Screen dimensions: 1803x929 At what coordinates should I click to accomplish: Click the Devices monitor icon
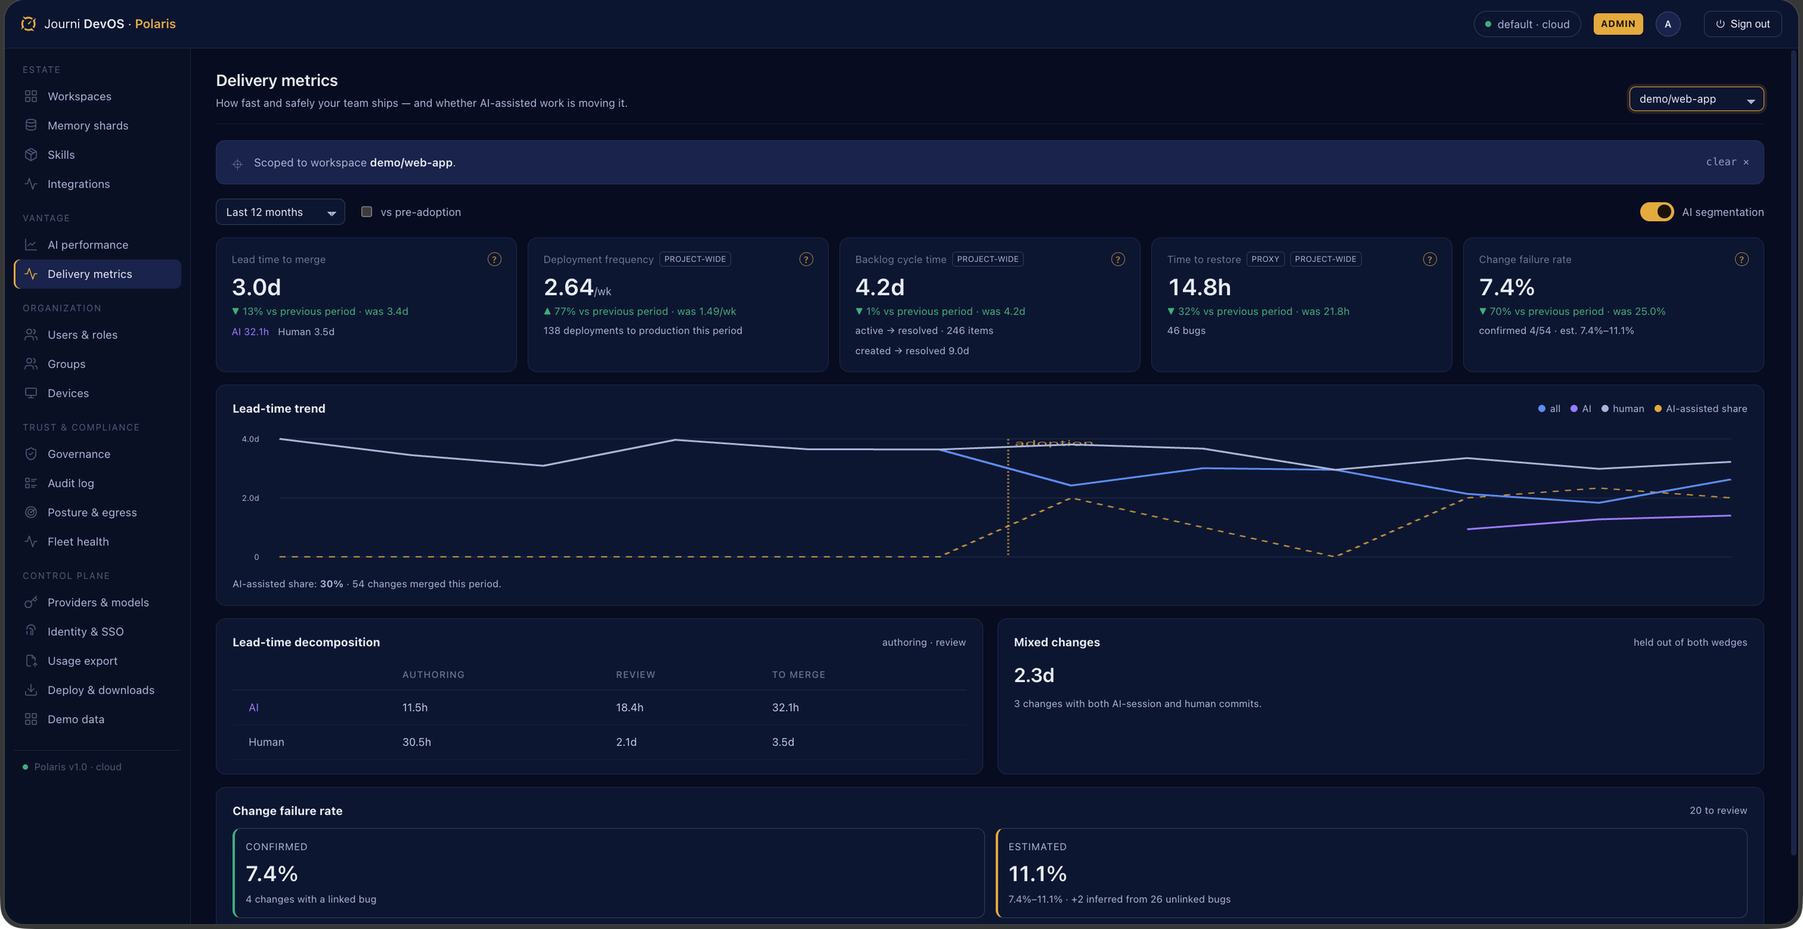[31, 393]
